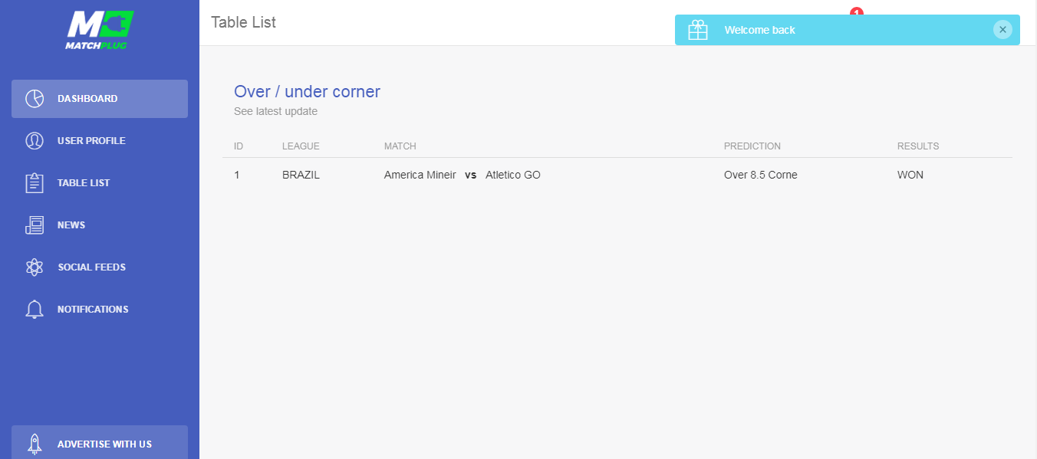The height and width of the screenshot is (459, 1037).
Task: Click the red notification badge showing 1
Action: click(x=857, y=11)
